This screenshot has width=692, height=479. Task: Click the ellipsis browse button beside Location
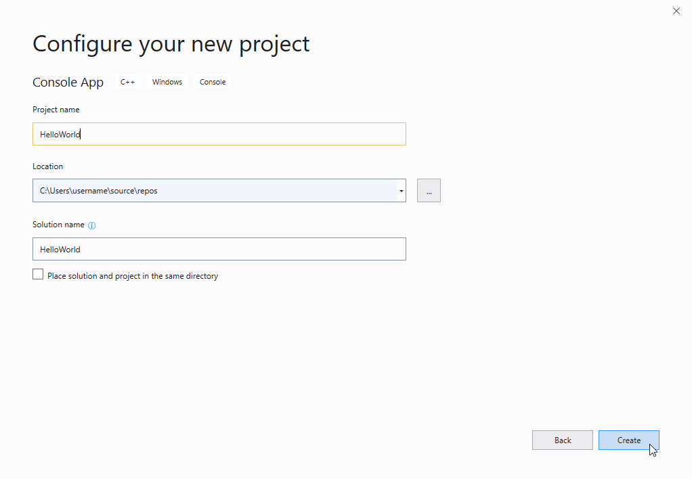point(429,190)
